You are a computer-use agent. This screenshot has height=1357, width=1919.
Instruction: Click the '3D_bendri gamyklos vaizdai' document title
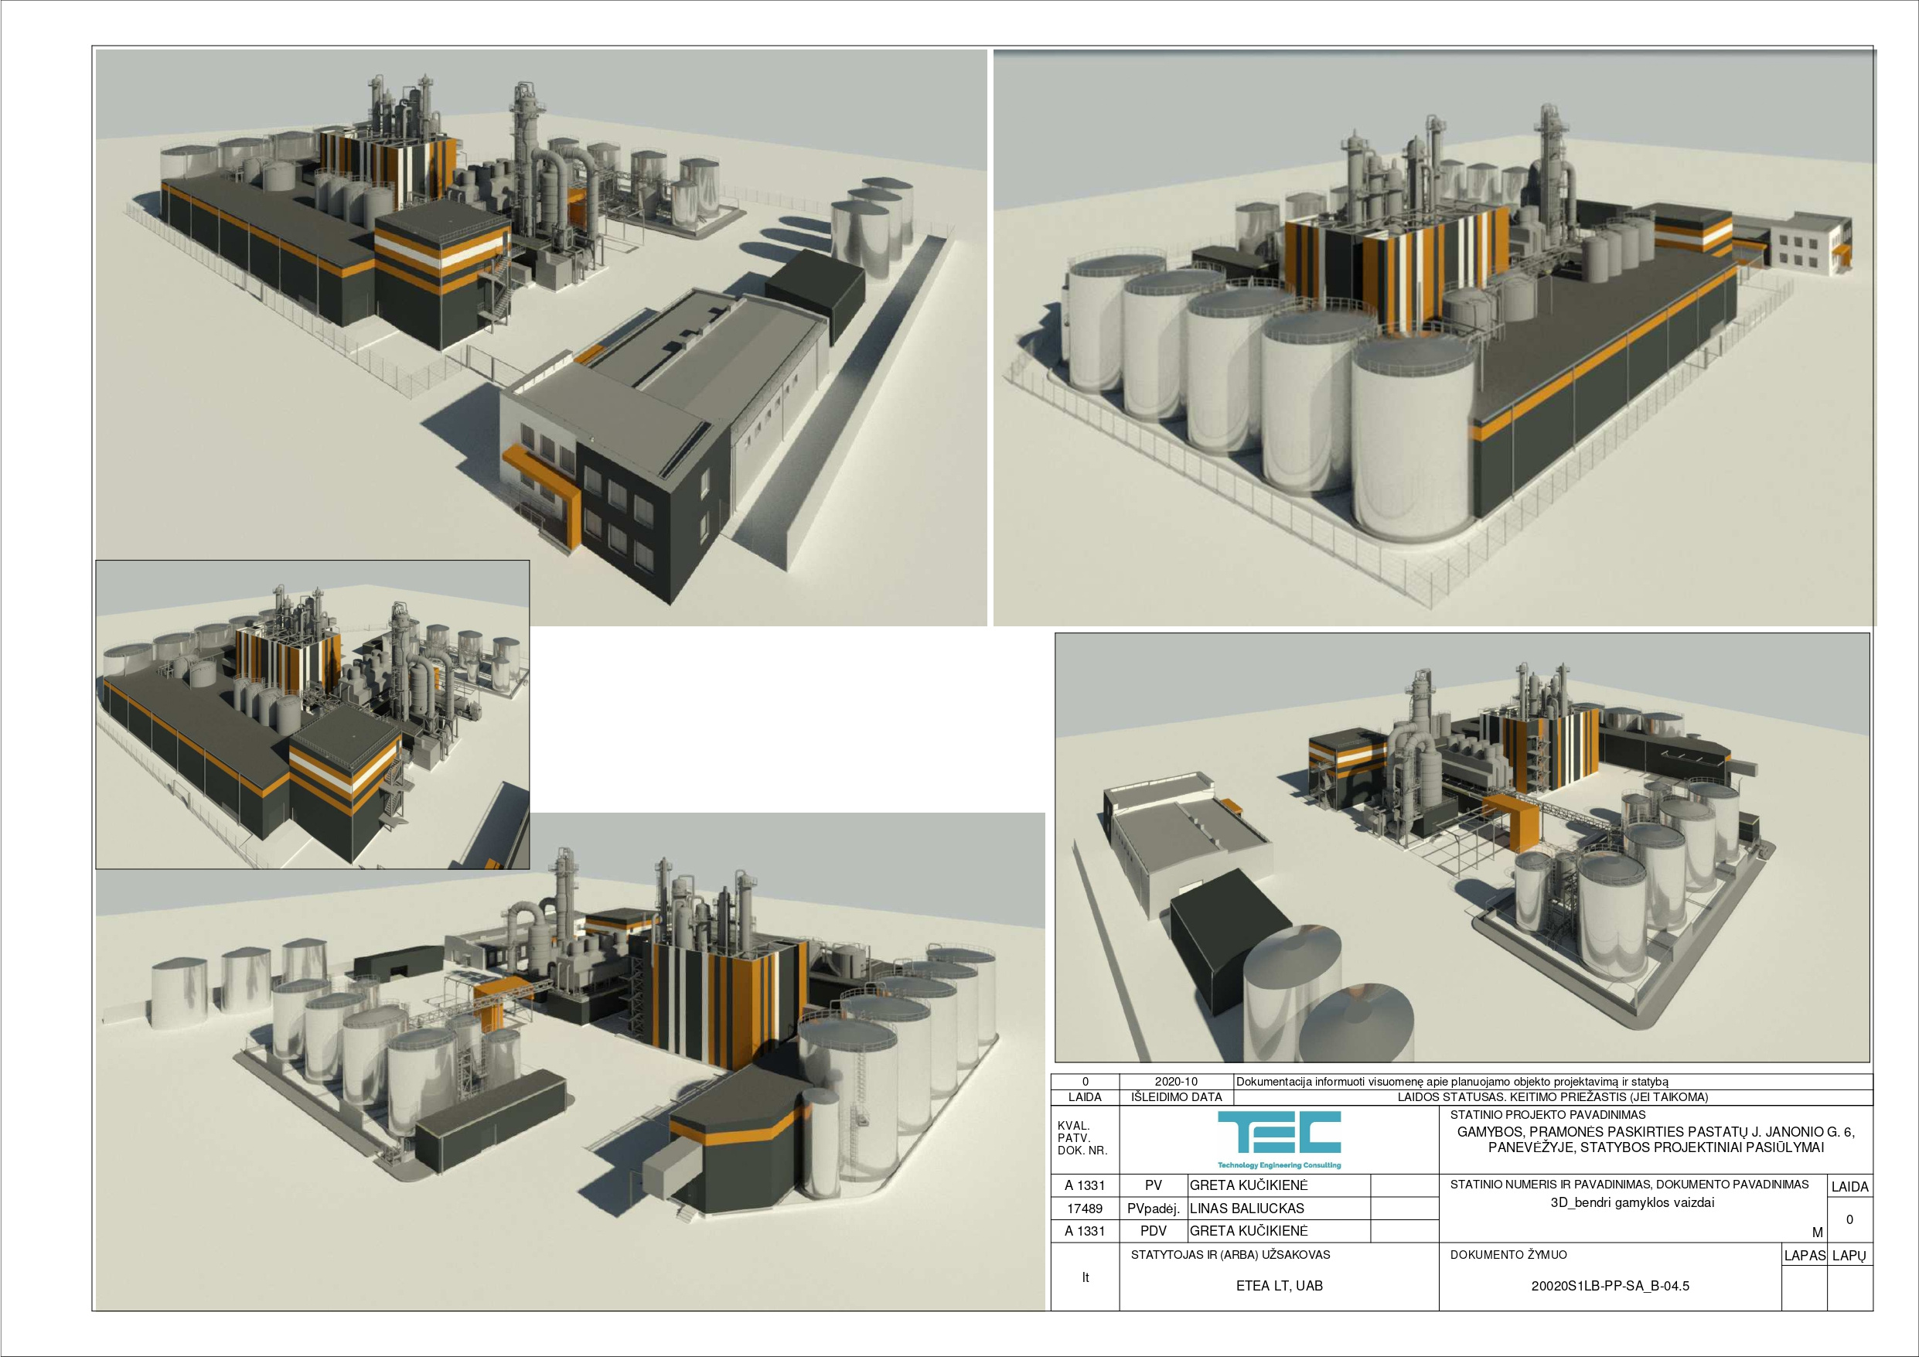[x=1631, y=1202]
